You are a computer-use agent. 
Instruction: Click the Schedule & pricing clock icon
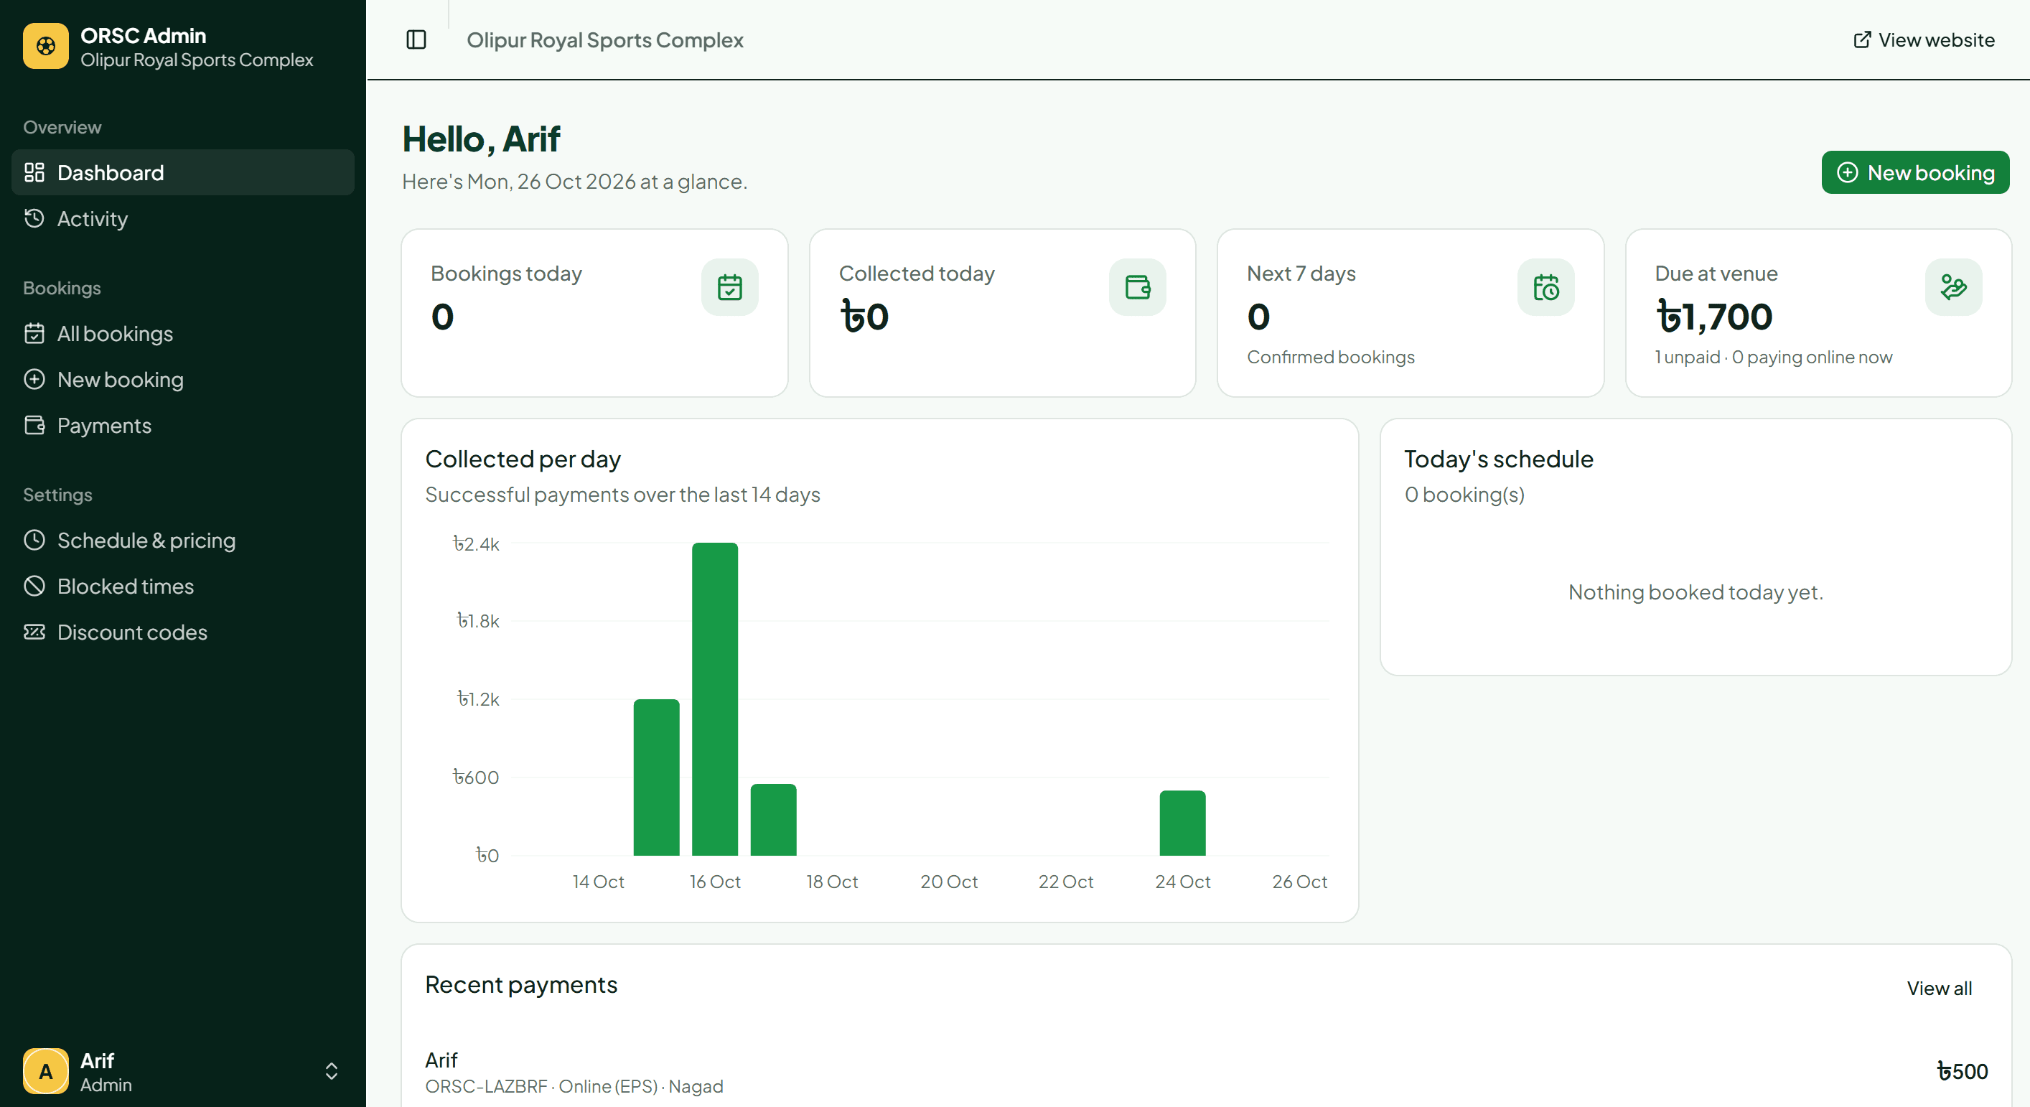(34, 540)
